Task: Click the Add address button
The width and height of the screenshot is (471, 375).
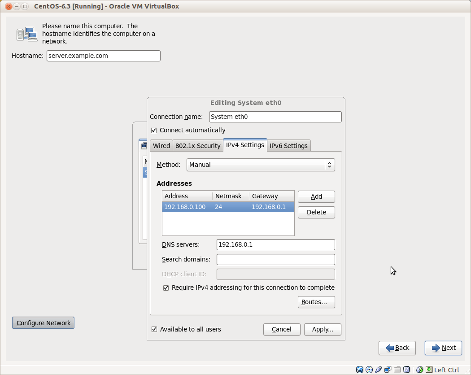Action: [x=316, y=196]
